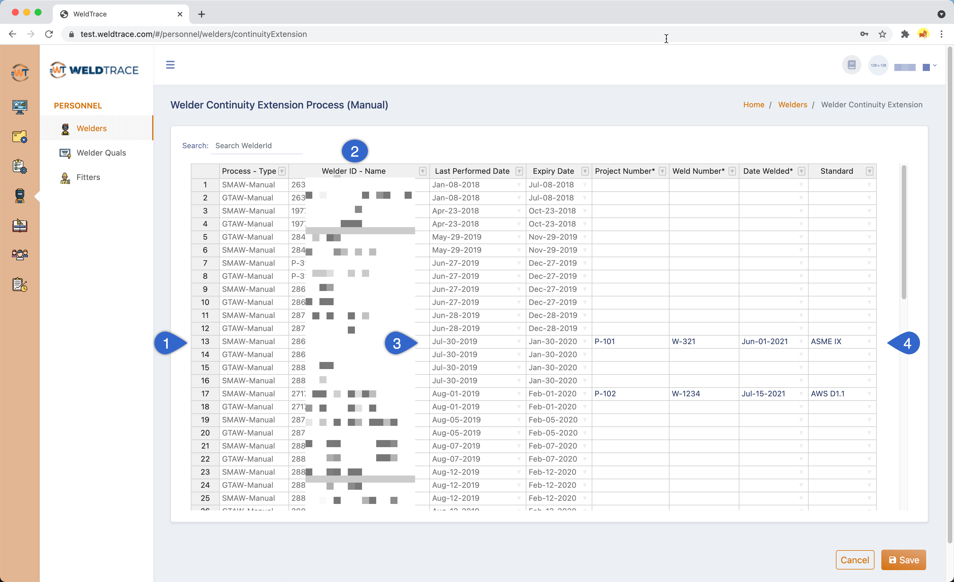This screenshot has width=954, height=582.
Task: Click the Cancel button
Action: [855, 560]
